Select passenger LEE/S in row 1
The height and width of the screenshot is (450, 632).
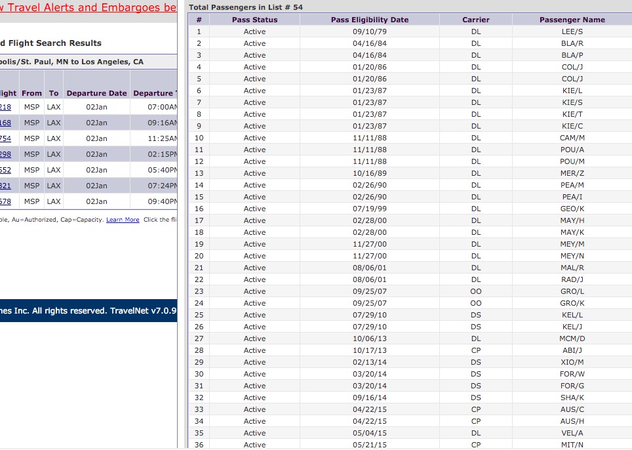coord(572,31)
